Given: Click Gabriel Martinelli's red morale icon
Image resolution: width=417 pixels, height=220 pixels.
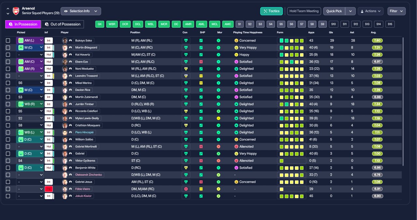Looking at the screenshot, I should coord(218,147).
